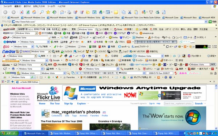Screen dimensions: 218x136
Task: Switch to 'Popup Ads: MSN' taskbar window
Action: [x=166, y=133]
